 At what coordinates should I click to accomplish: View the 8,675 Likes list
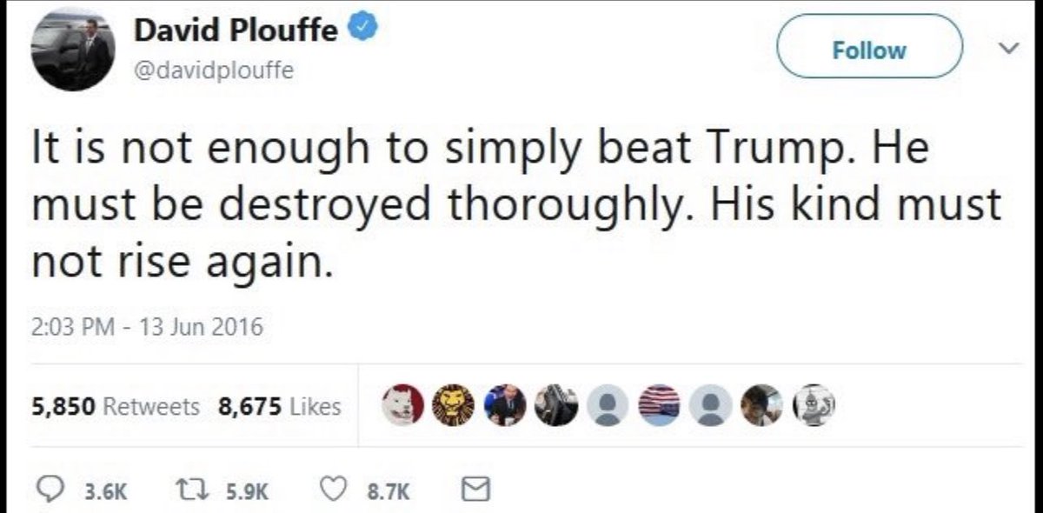click(x=280, y=406)
